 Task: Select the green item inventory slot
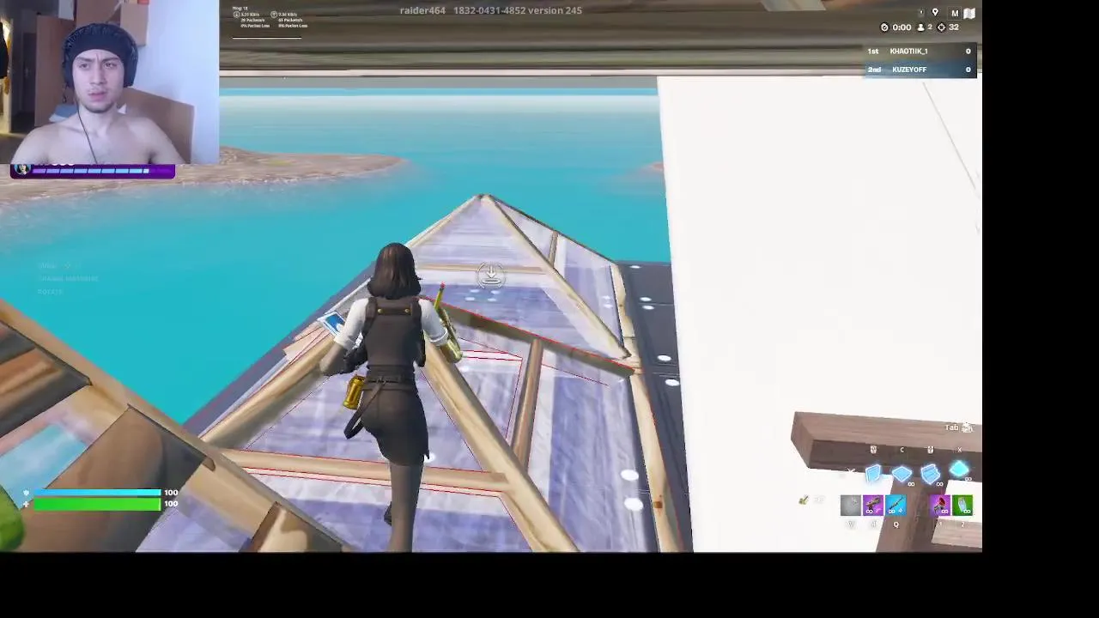coord(962,506)
